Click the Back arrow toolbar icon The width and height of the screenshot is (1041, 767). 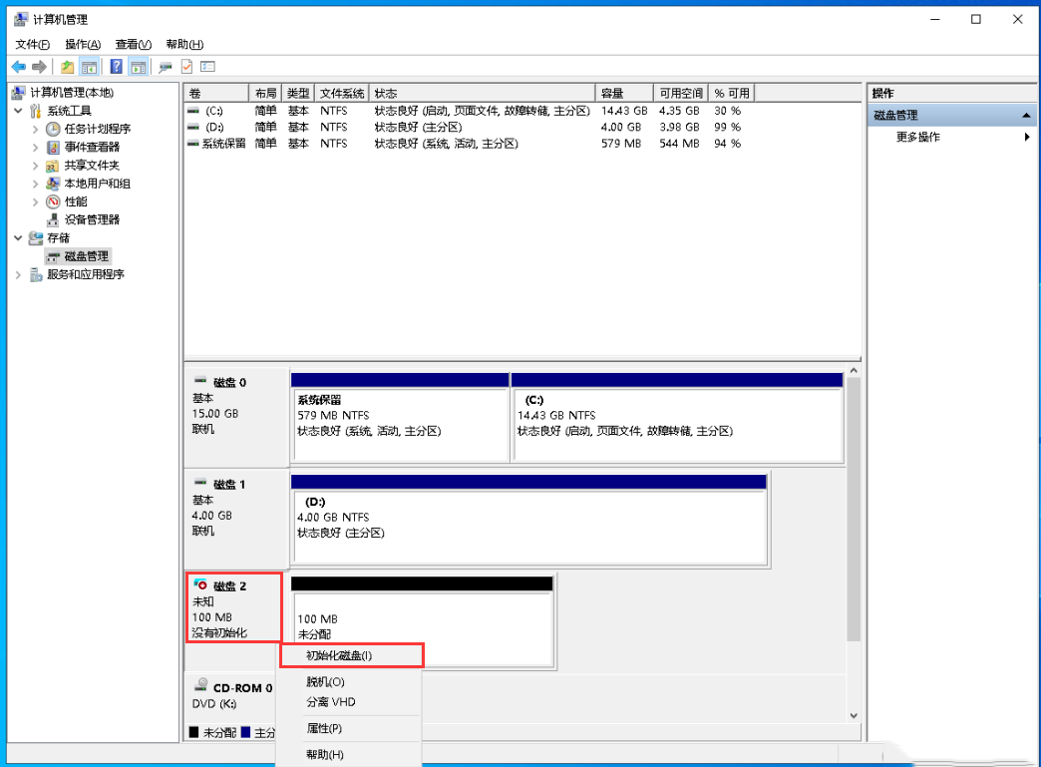pyautogui.click(x=19, y=67)
